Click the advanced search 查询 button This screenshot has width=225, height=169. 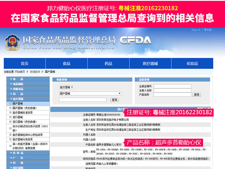(x=197, y=94)
